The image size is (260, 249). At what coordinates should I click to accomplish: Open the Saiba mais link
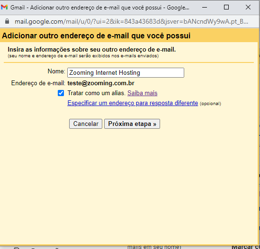coord(142,93)
